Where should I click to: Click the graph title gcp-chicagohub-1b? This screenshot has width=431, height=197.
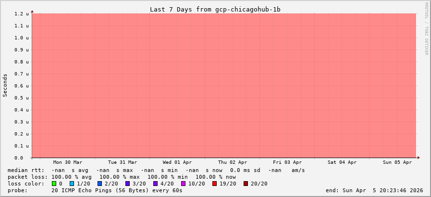pyautogui.click(x=215, y=9)
